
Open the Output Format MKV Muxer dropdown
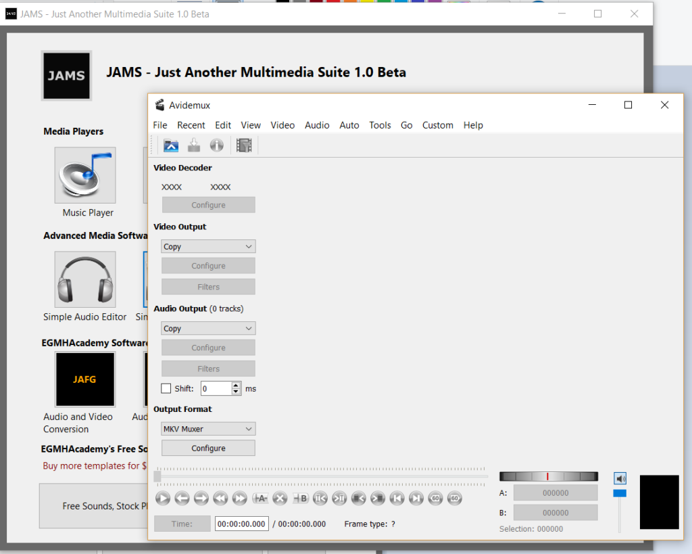click(x=208, y=429)
